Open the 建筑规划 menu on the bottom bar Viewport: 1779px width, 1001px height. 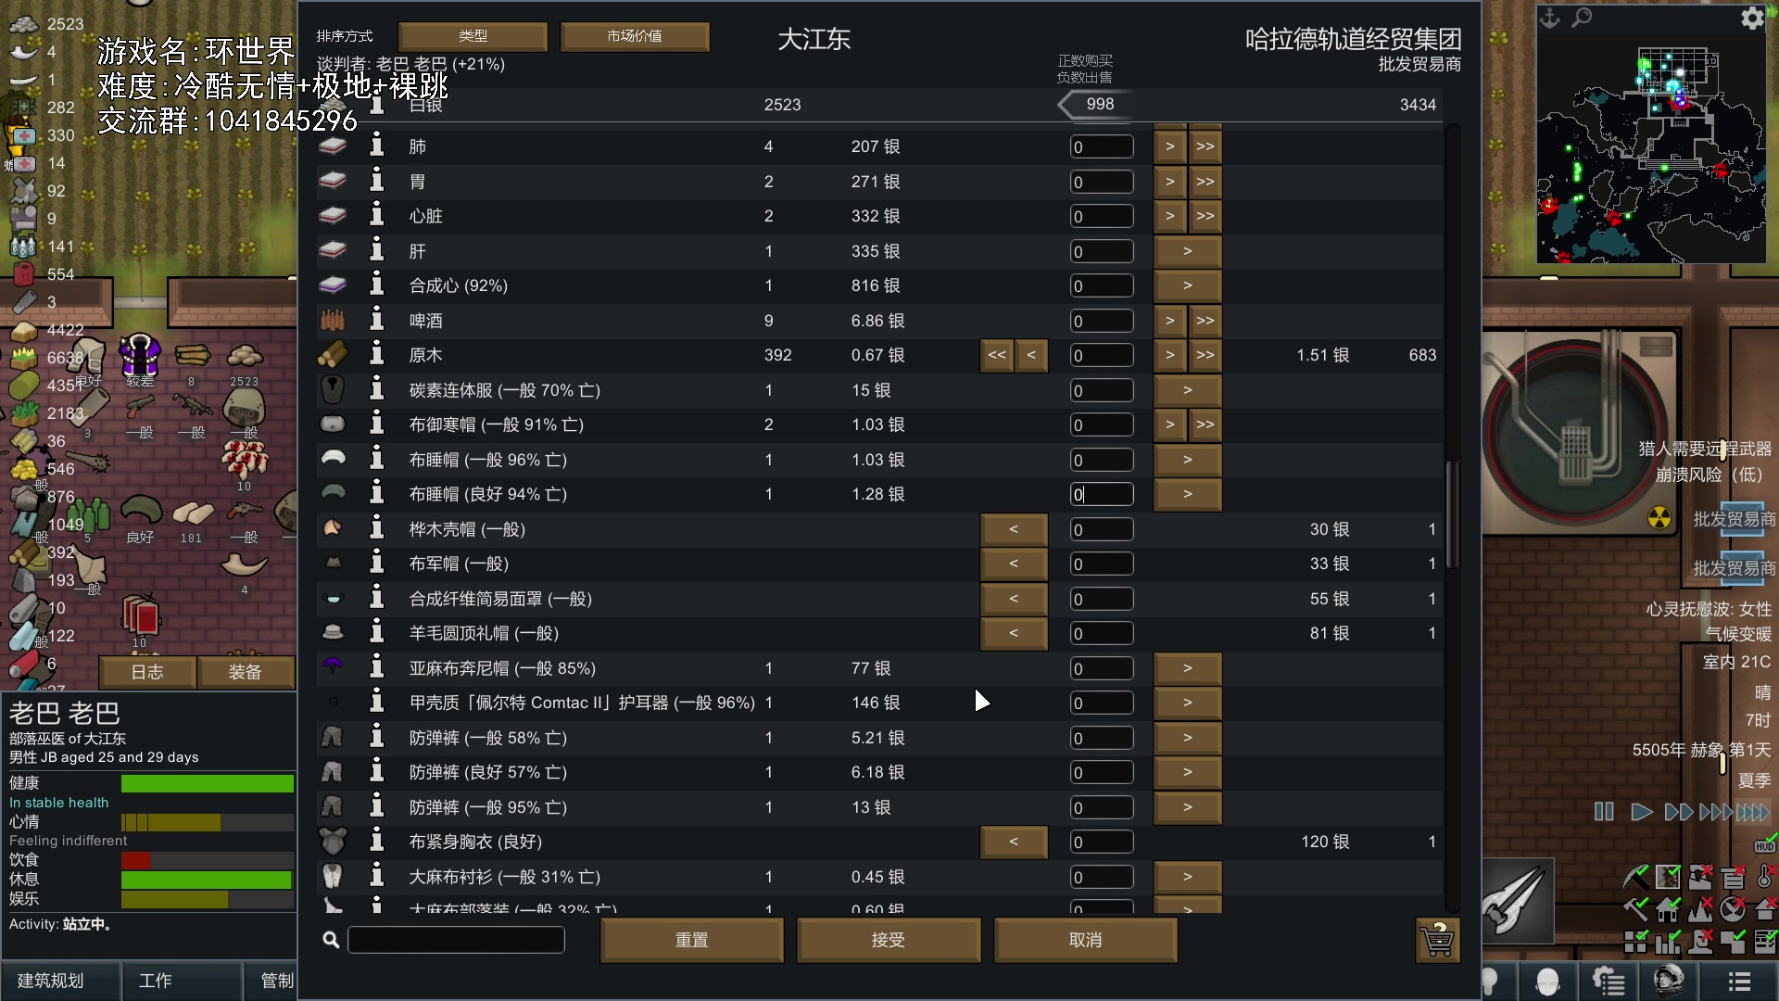pos(59,981)
